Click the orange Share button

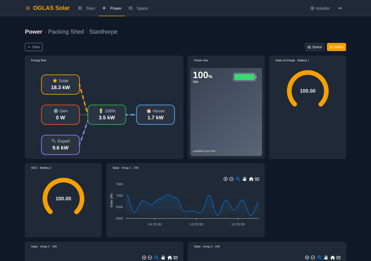click(336, 47)
